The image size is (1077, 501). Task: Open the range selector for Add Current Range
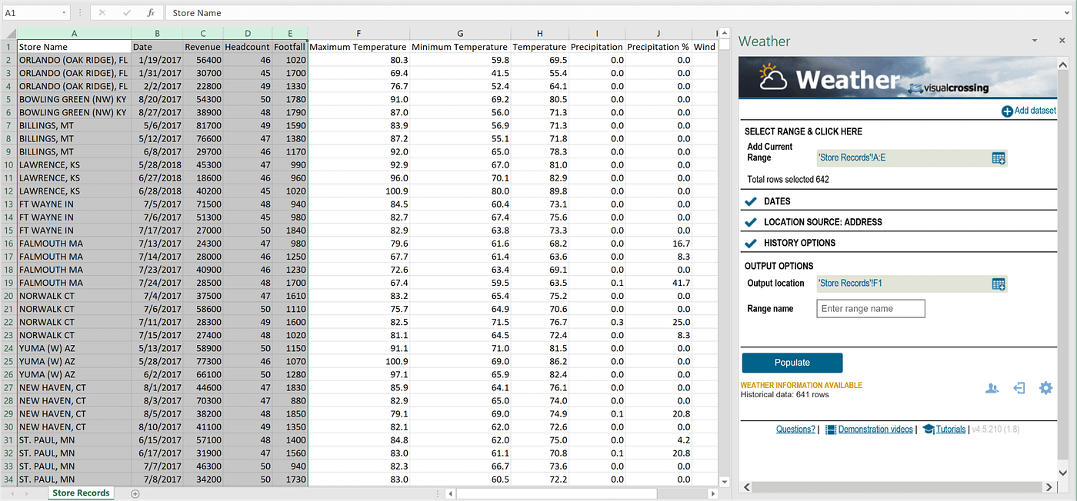click(999, 158)
